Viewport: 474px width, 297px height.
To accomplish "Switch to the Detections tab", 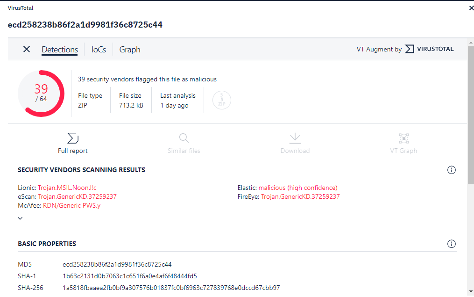I will (60, 50).
